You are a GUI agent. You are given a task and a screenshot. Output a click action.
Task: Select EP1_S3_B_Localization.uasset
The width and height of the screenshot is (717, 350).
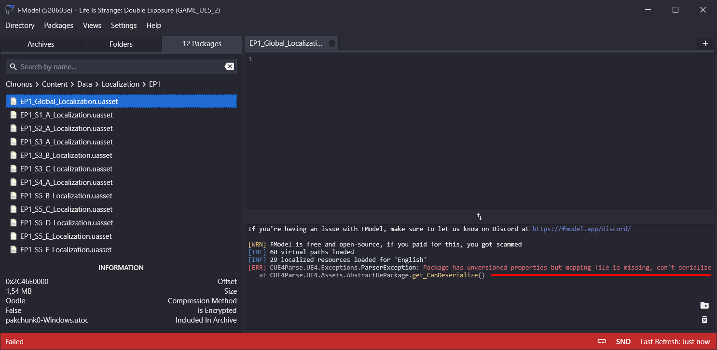[121, 156]
